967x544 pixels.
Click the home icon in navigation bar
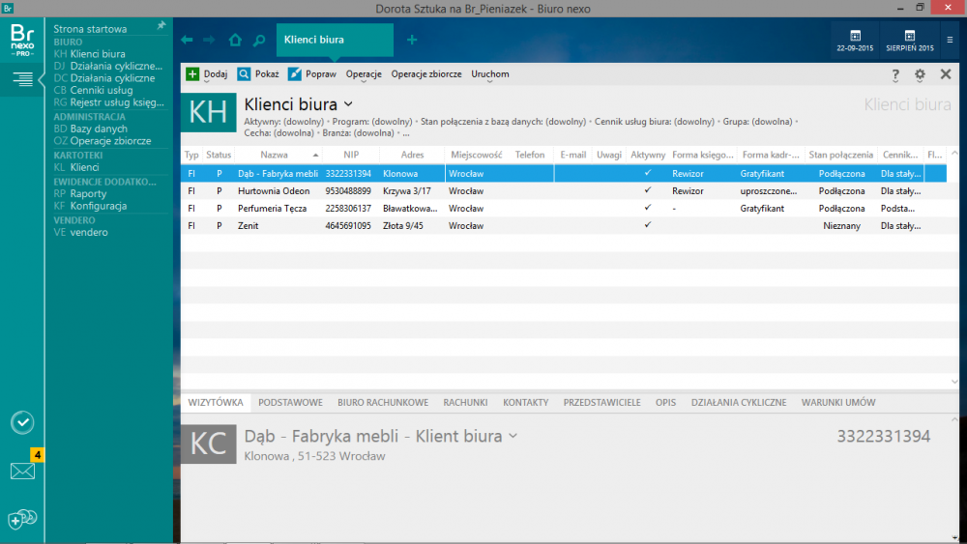click(235, 41)
